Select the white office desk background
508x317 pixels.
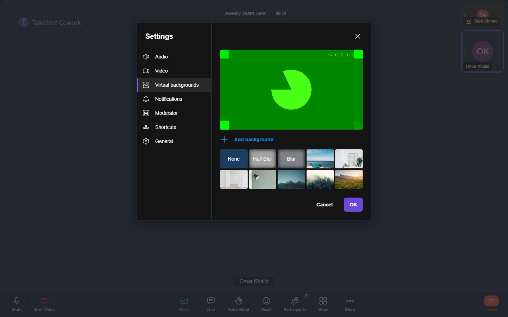point(349,159)
